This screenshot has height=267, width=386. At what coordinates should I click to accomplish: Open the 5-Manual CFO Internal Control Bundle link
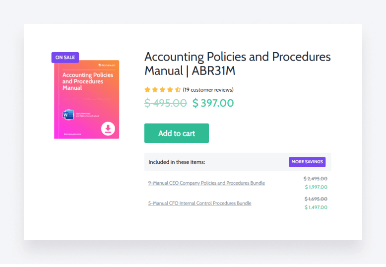tap(199, 203)
